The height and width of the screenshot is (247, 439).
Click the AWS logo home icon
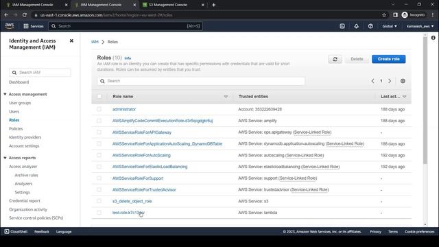tap(10, 26)
